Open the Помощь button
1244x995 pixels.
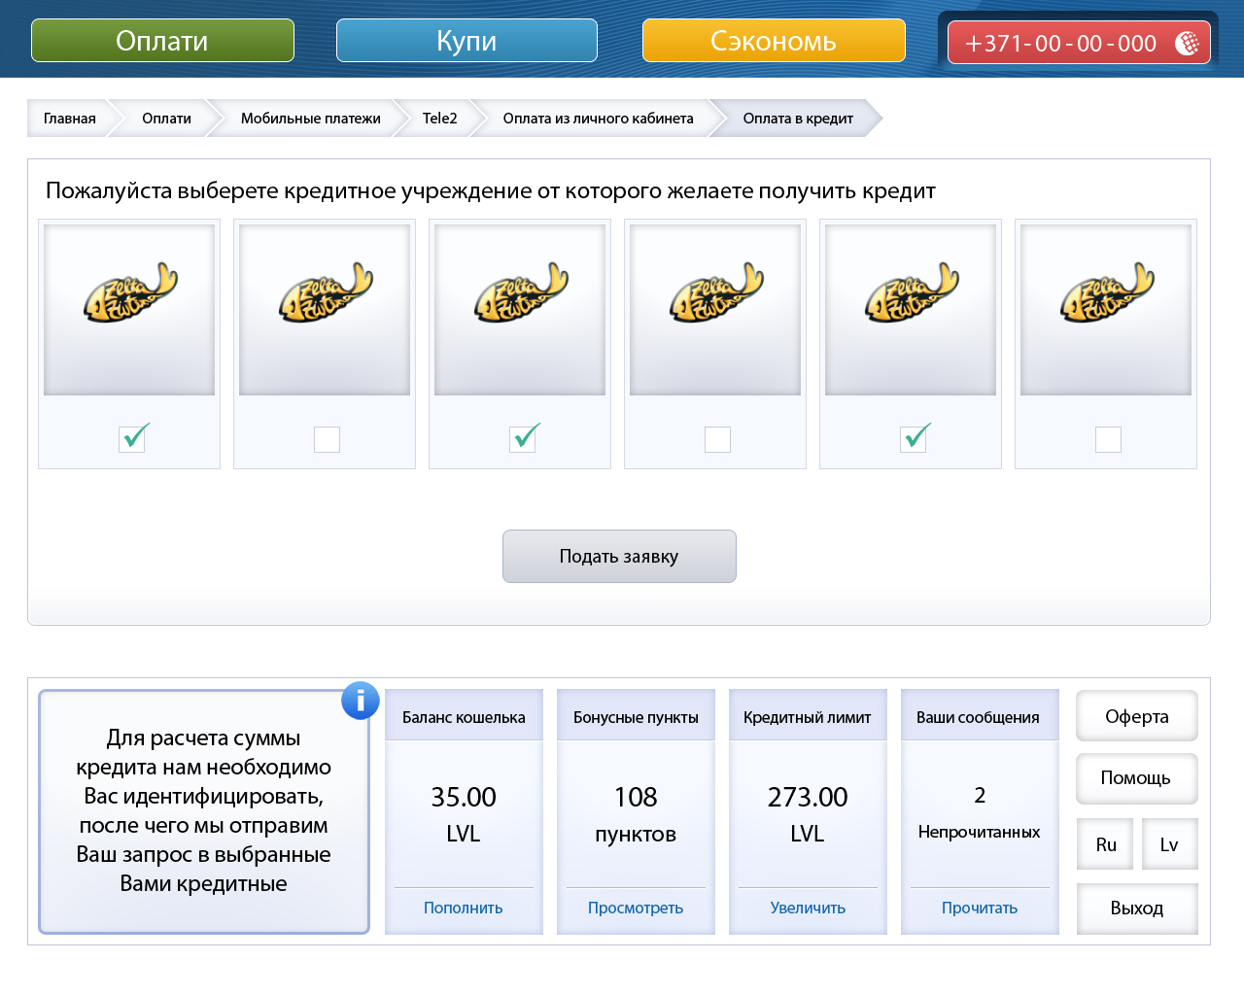(1136, 778)
